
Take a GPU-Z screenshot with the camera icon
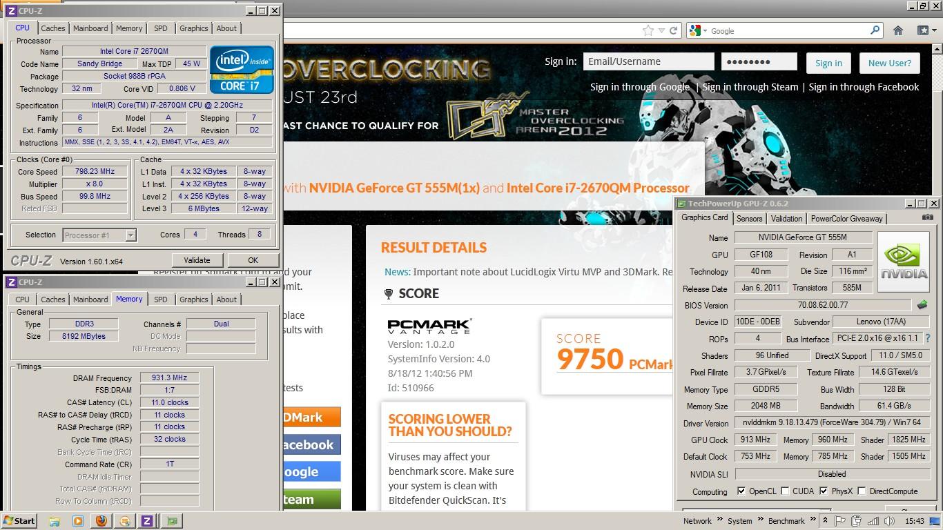(928, 217)
